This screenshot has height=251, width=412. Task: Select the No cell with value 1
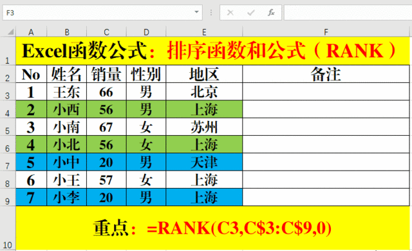click(x=32, y=91)
